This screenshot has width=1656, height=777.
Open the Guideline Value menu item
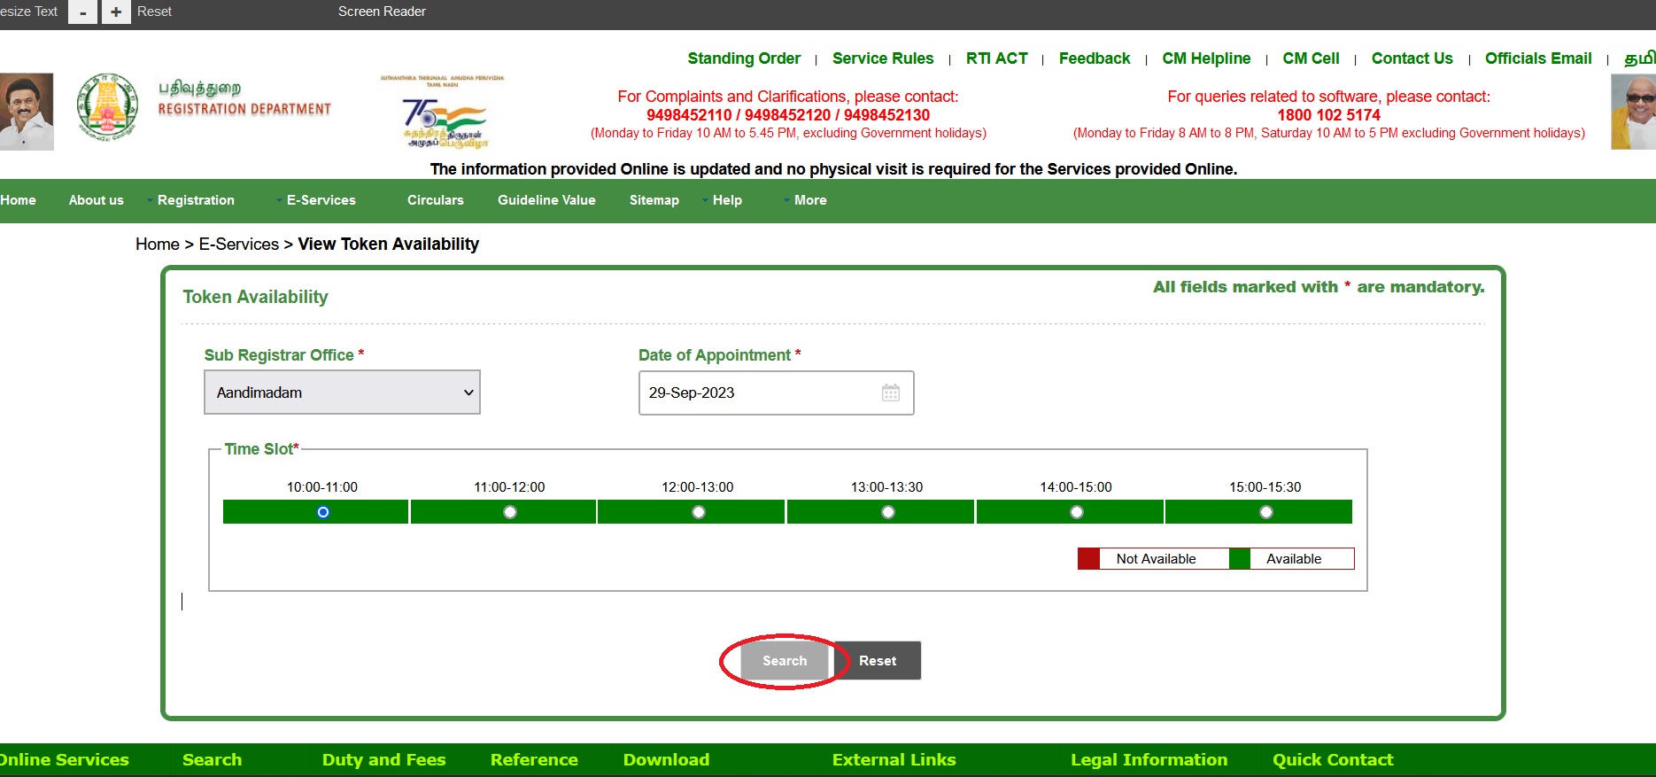click(546, 200)
